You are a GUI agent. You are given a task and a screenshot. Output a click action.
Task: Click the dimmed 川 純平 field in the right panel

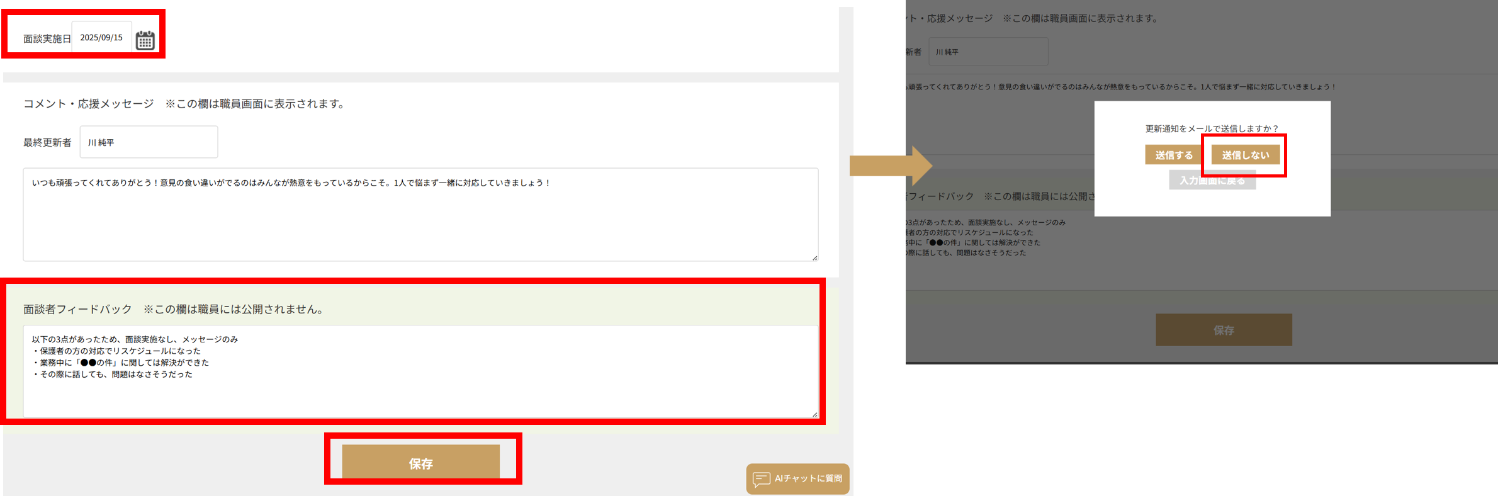point(988,52)
